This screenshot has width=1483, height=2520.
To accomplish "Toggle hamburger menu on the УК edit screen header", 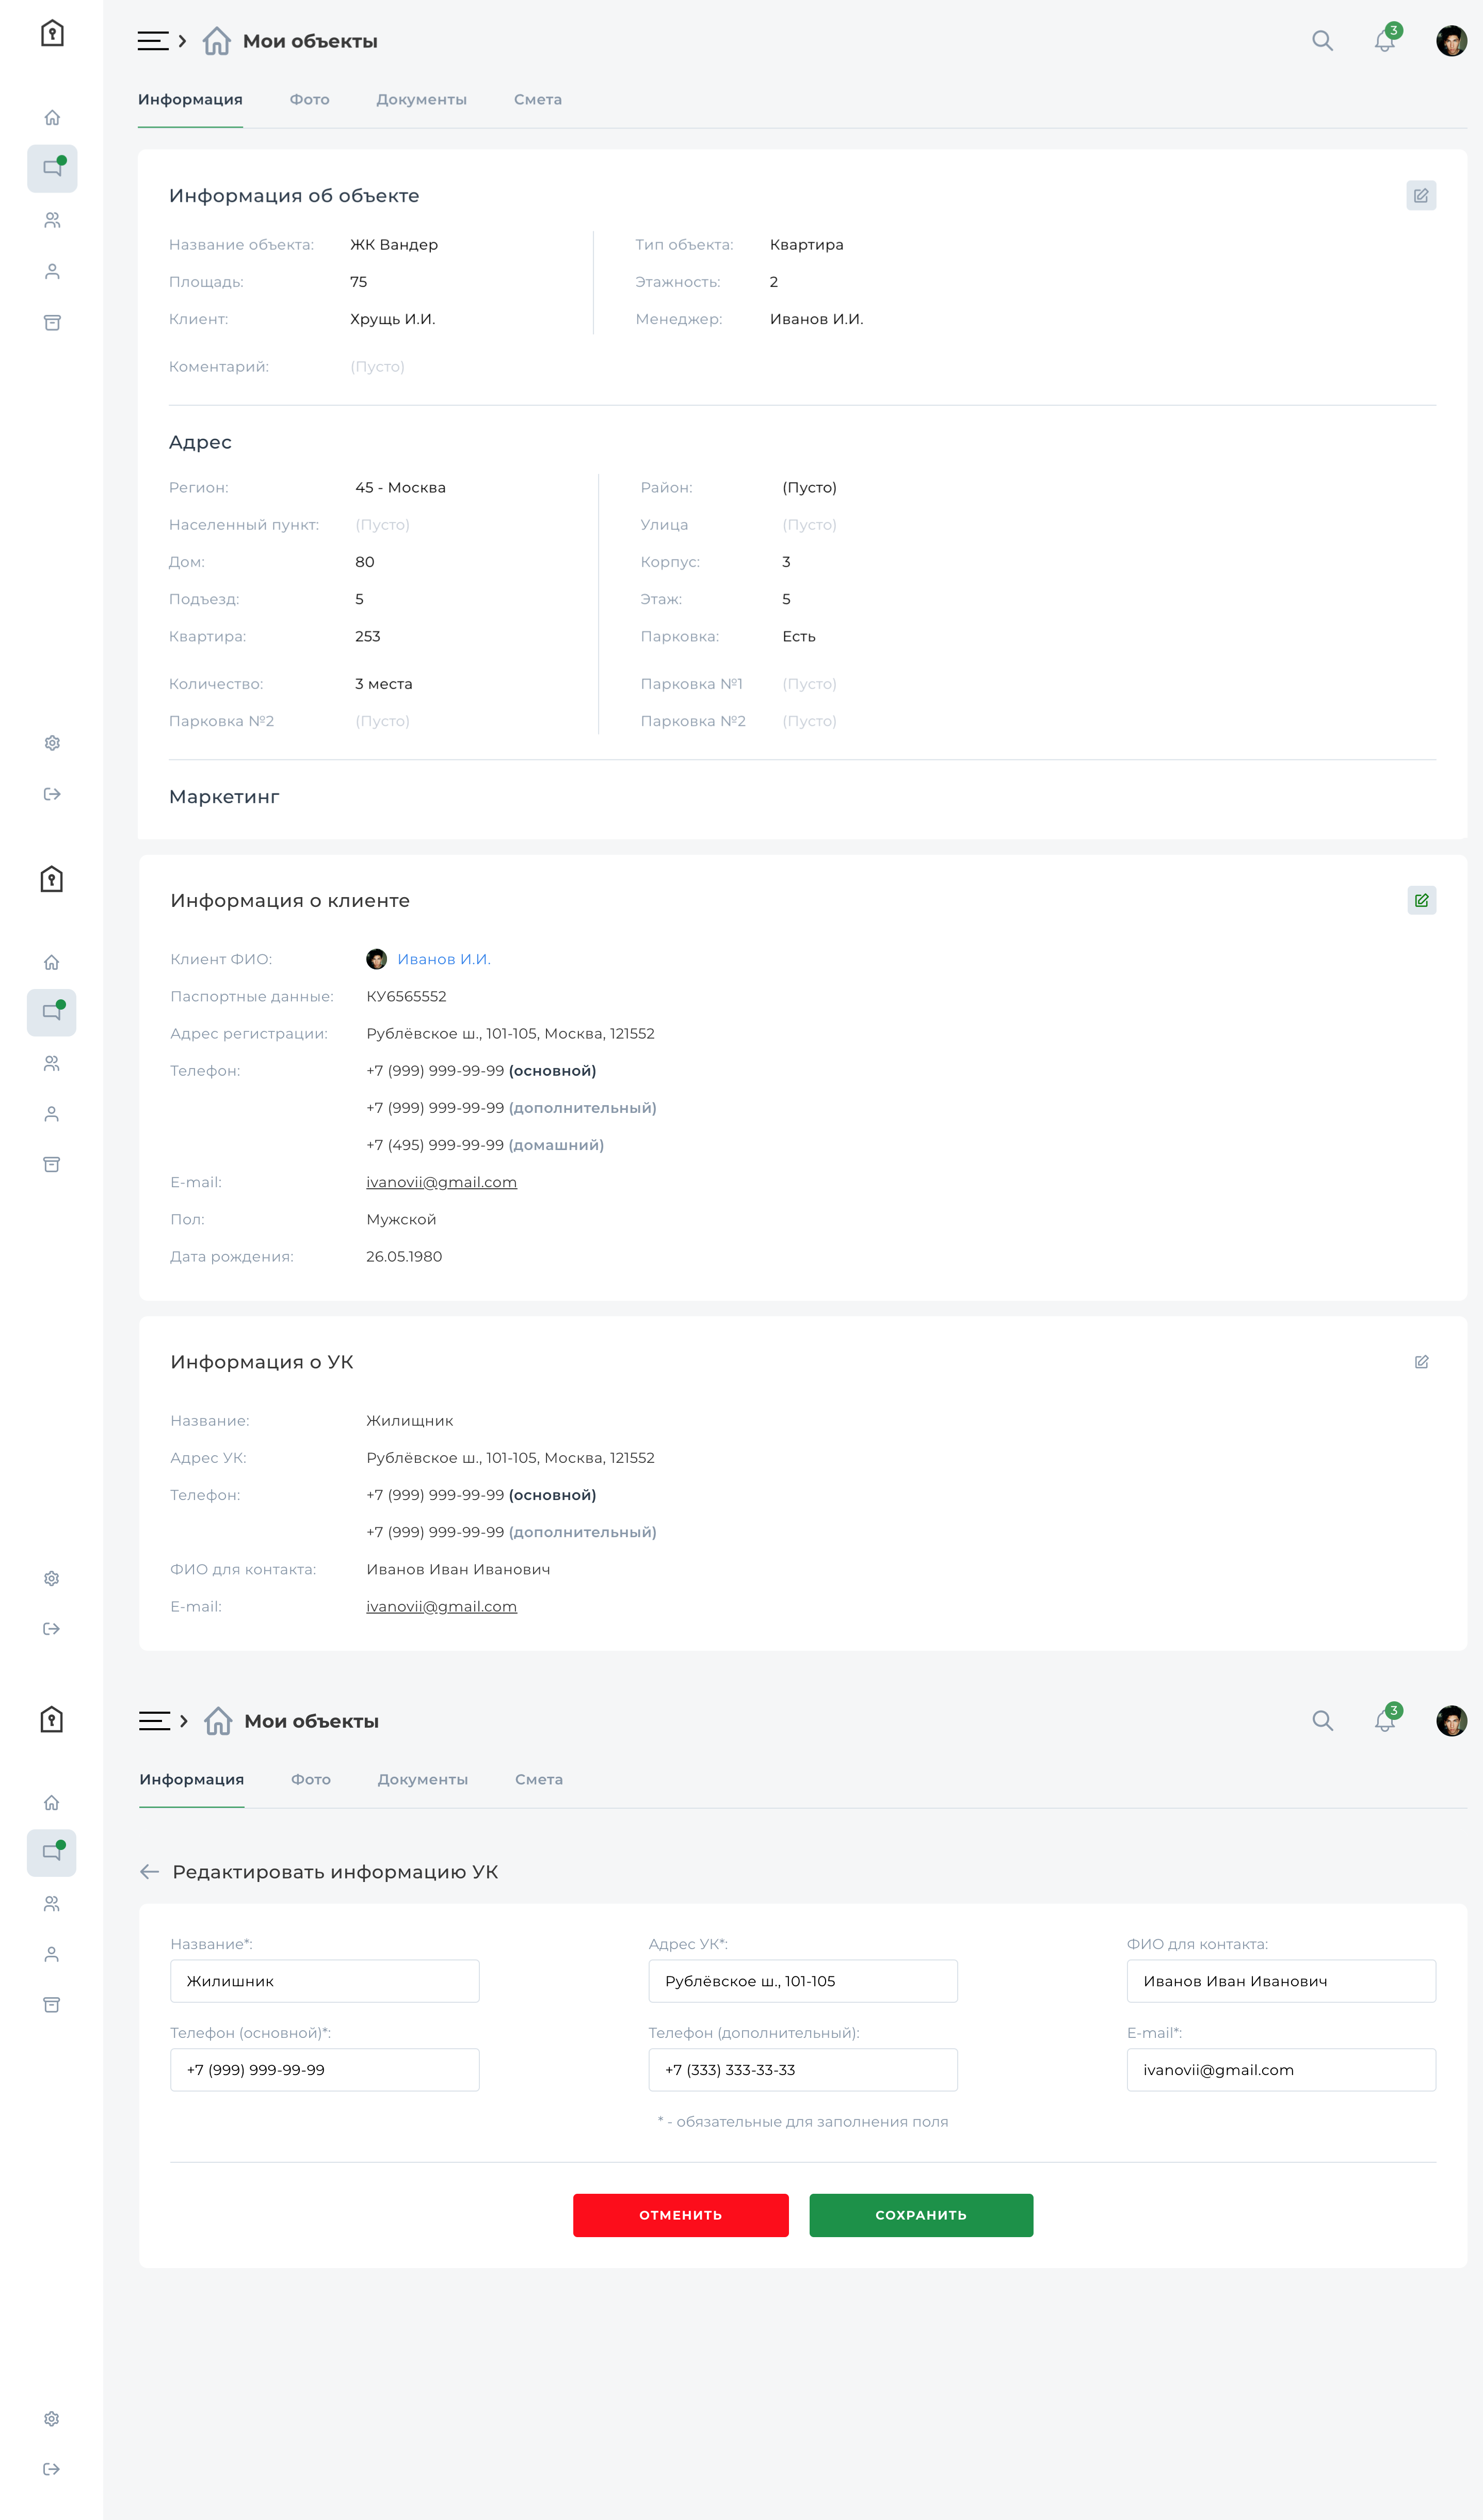I will [154, 1721].
